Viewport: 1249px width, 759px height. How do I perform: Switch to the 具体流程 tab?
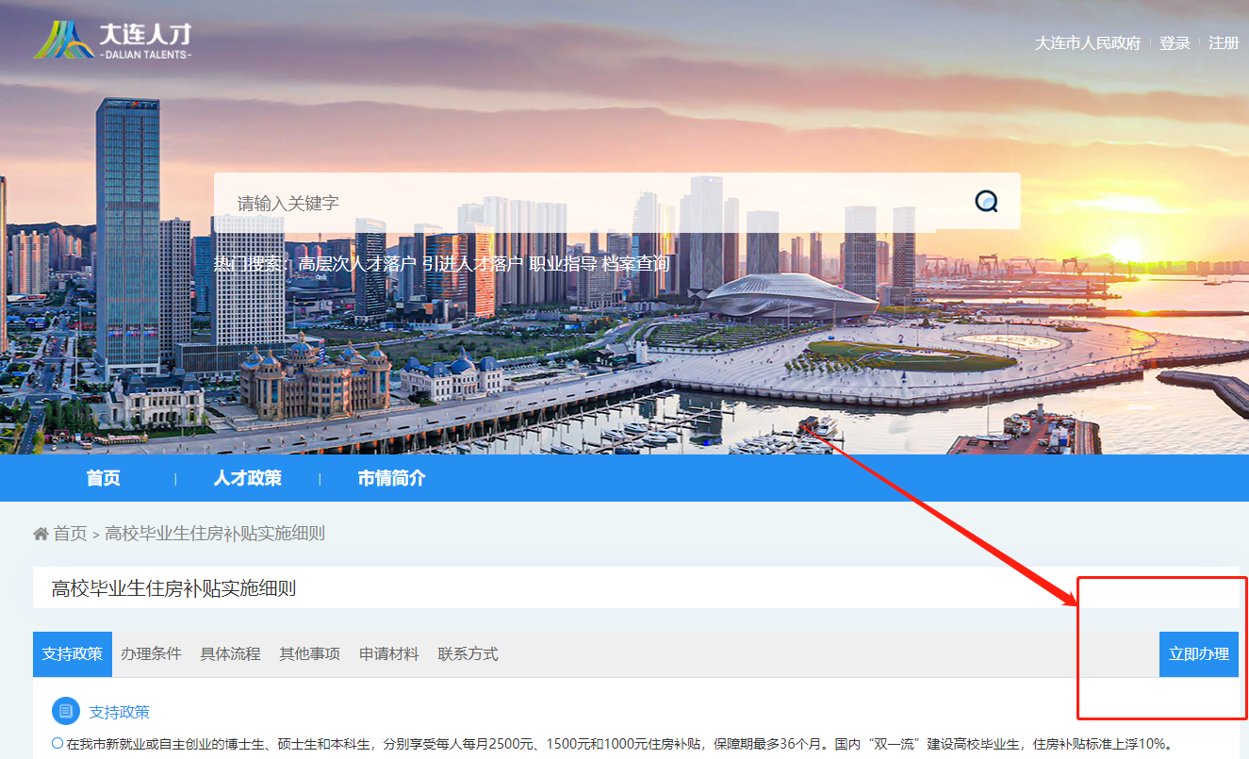point(230,653)
